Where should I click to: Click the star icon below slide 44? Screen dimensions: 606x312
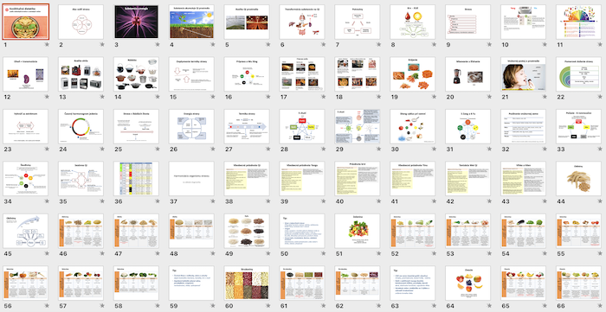(x=599, y=201)
